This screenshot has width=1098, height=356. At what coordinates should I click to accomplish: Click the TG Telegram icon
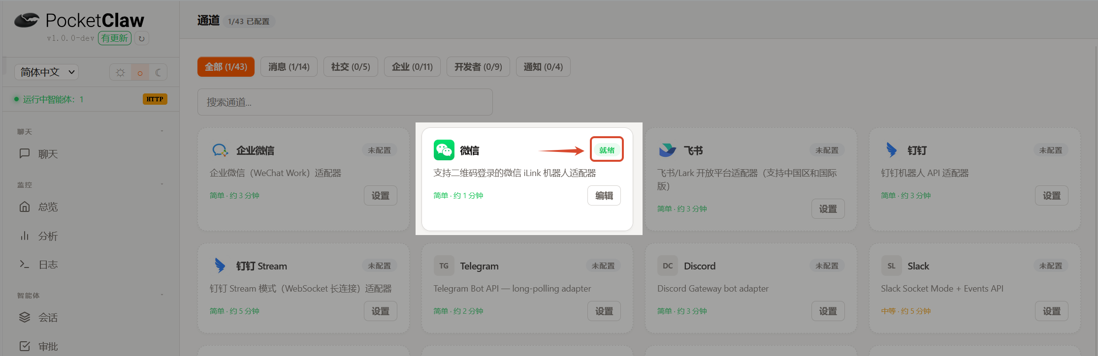(x=444, y=266)
